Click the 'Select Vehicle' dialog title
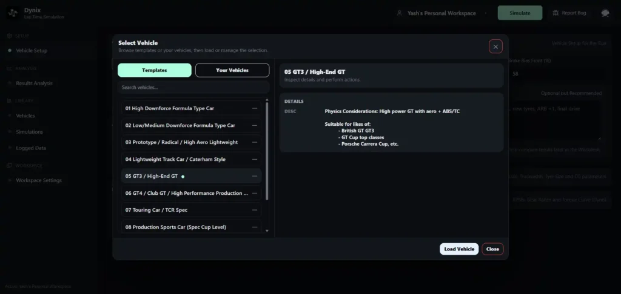 pos(138,43)
